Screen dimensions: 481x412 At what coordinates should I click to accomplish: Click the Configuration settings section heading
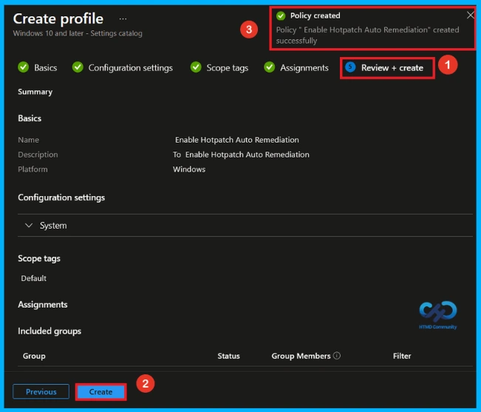pyautogui.click(x=61, y=197)
